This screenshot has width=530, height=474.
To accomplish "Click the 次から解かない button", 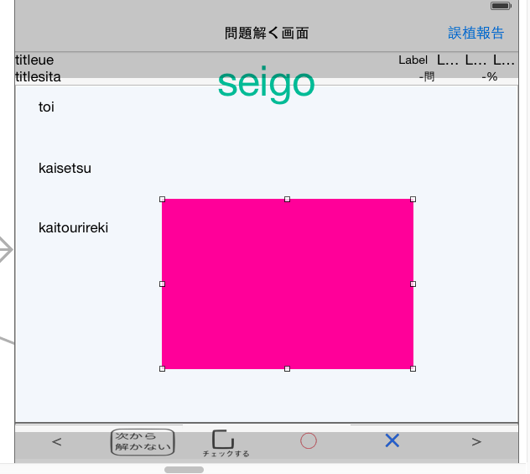I will [x=143, y=442].
